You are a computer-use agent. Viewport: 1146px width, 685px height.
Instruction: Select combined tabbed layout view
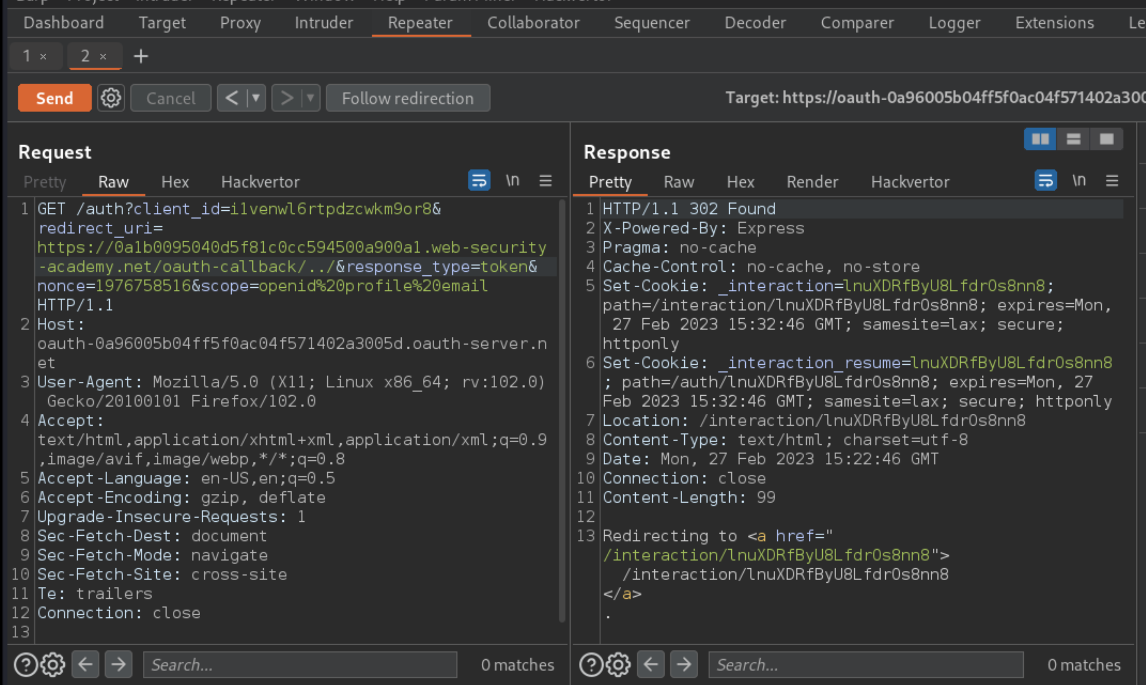[1107, 139]
